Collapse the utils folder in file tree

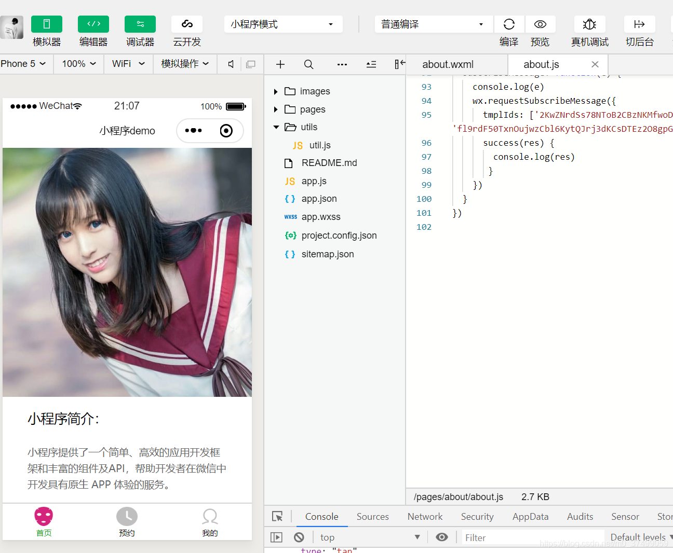pyautogui.click(x=276, y=127)
